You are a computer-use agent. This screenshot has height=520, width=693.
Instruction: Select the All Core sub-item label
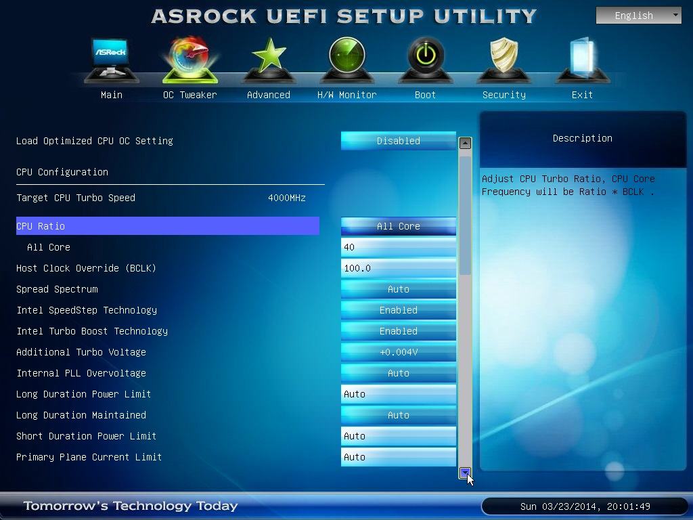(x=49, y=247)
